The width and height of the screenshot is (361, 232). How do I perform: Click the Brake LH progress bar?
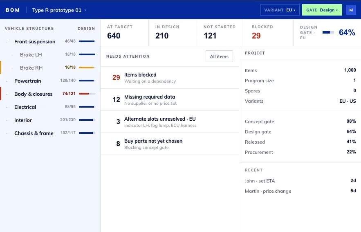[x=87, y=54]
